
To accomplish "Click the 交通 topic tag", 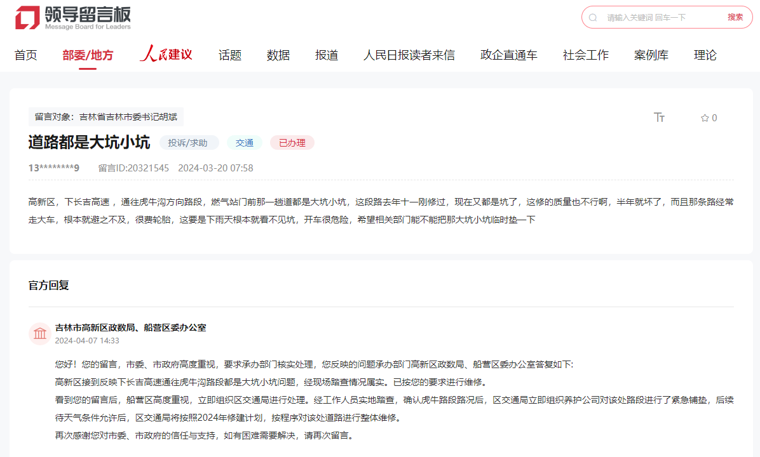I will click(245, 143).
